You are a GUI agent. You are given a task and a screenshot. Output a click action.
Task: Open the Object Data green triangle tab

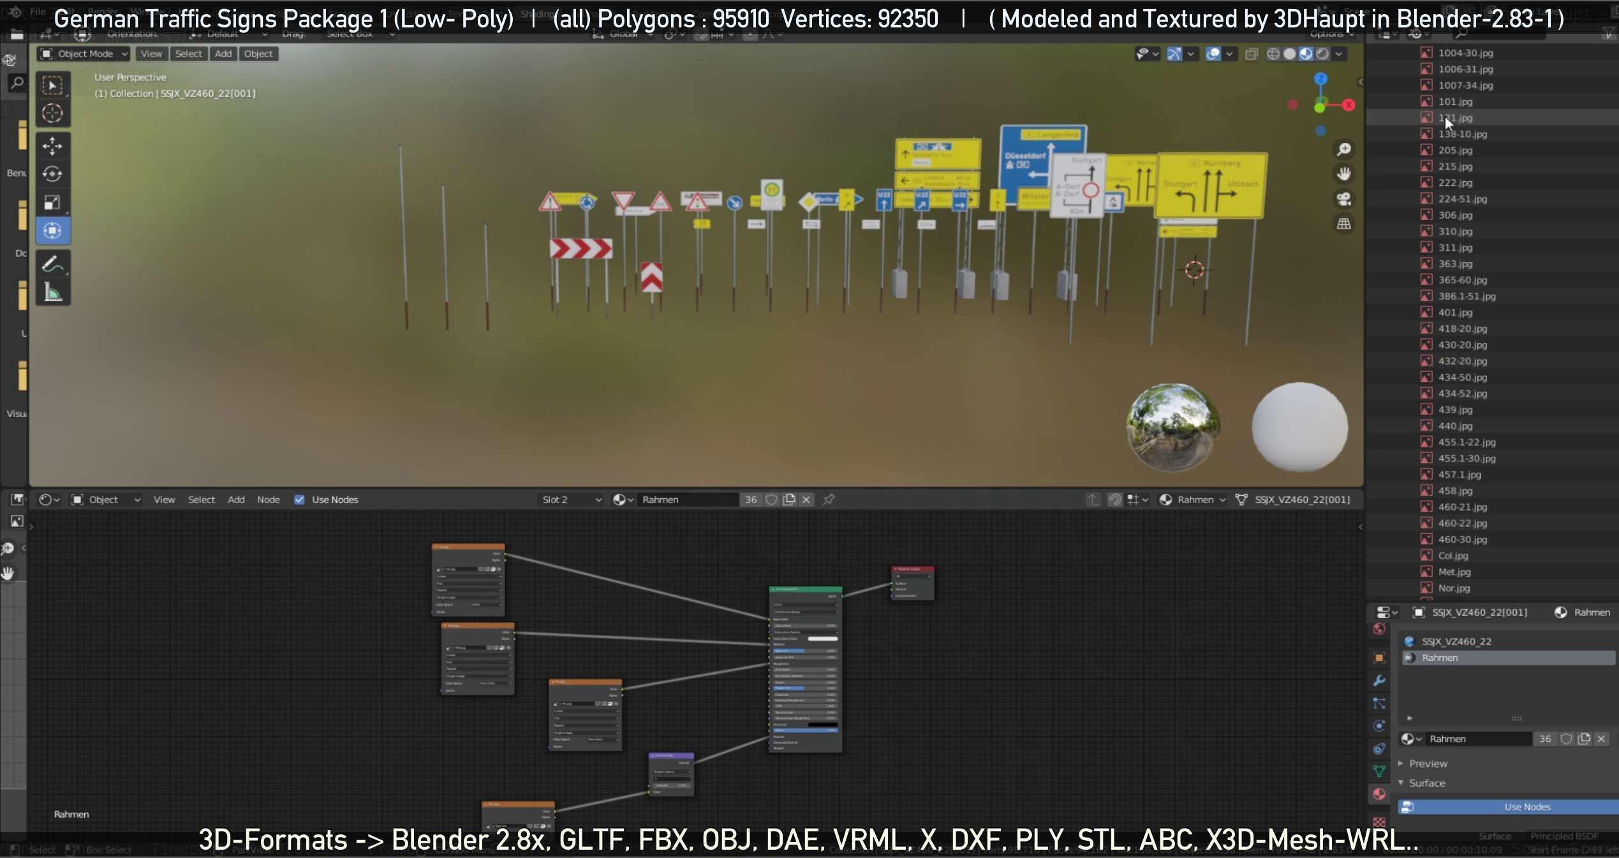(1379, 771)
